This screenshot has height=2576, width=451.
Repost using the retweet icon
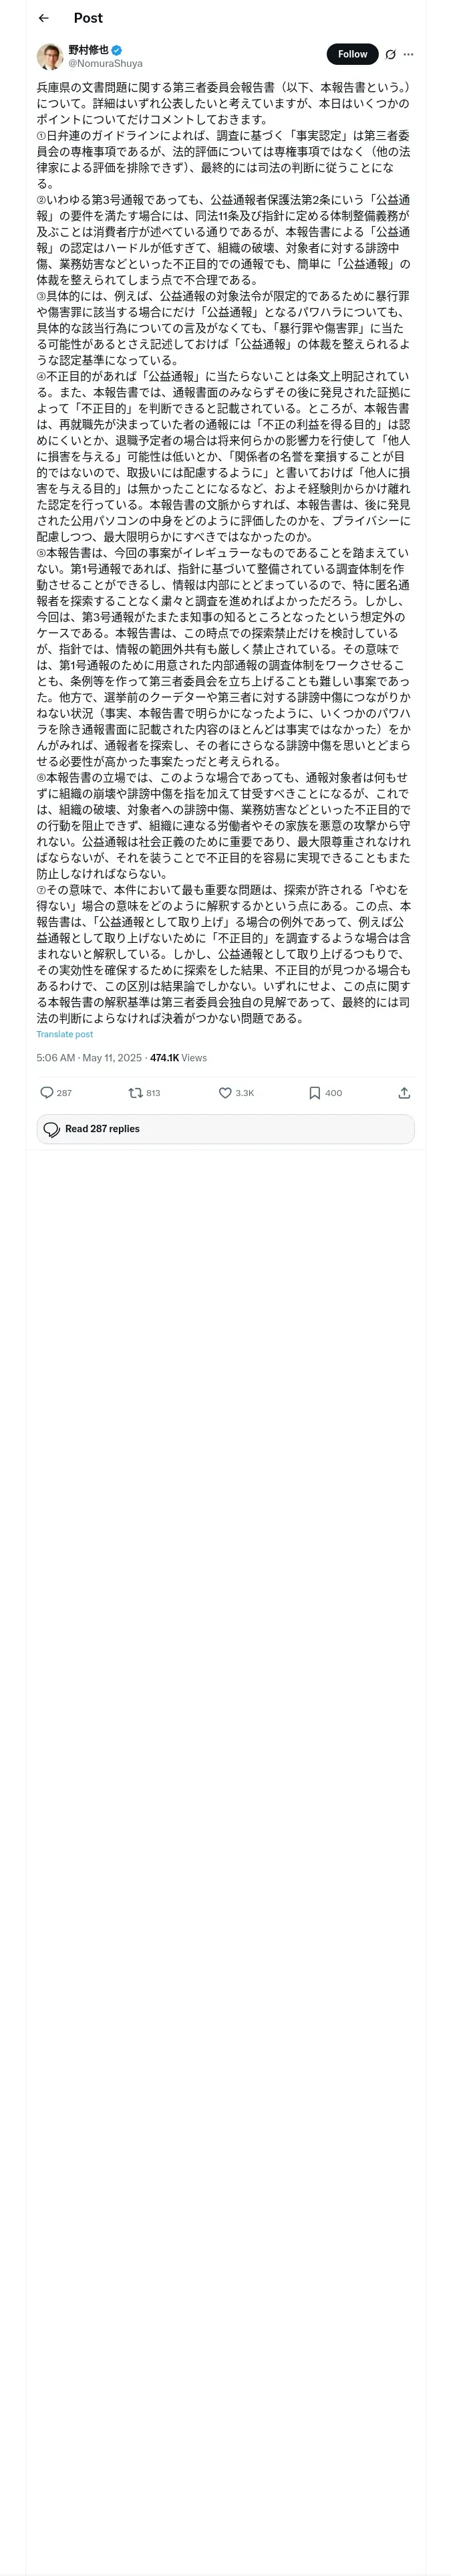(135, 1093)
